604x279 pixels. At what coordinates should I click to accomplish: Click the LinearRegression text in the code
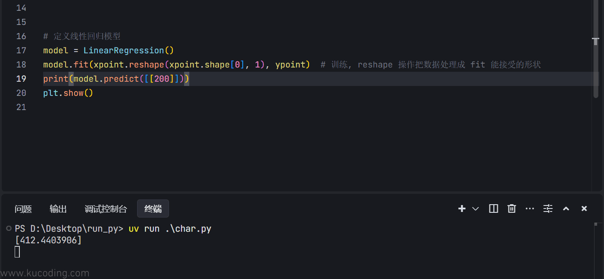tap(124, 50)
